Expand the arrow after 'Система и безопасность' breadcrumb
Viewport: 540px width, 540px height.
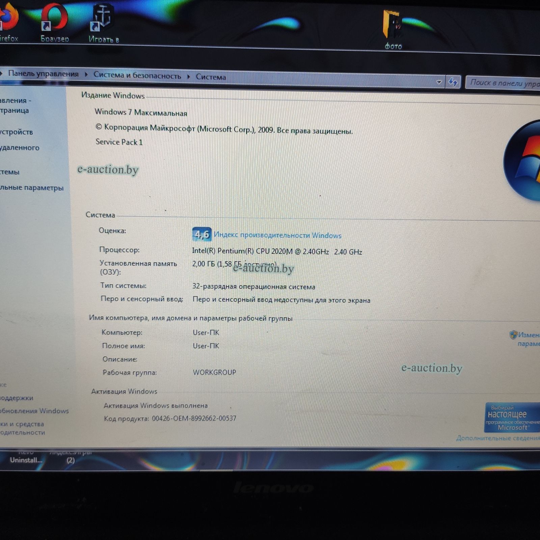(x=188, y=77)
